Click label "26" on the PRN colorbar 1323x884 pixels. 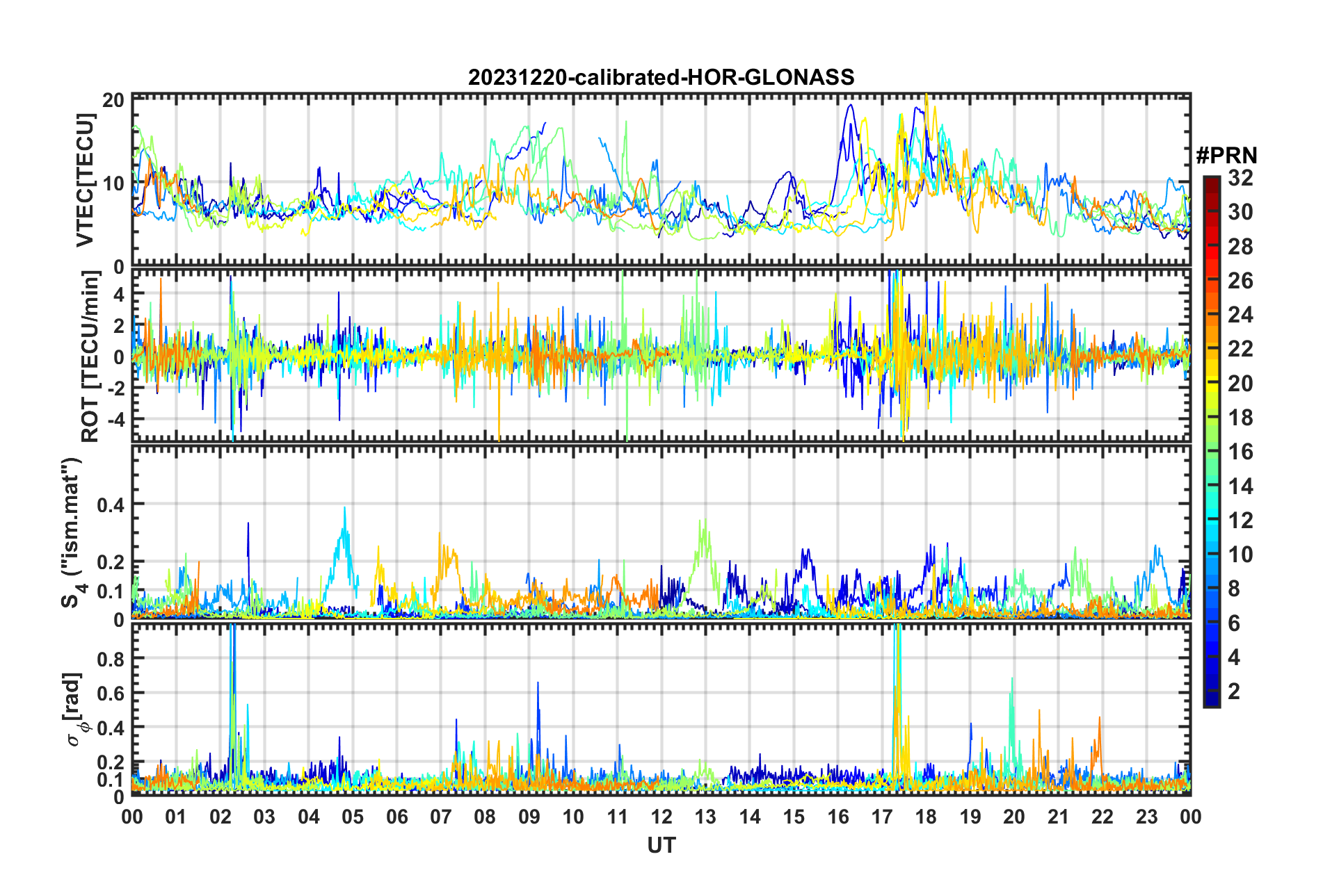pyautogui.click(x=1240, y=281)
